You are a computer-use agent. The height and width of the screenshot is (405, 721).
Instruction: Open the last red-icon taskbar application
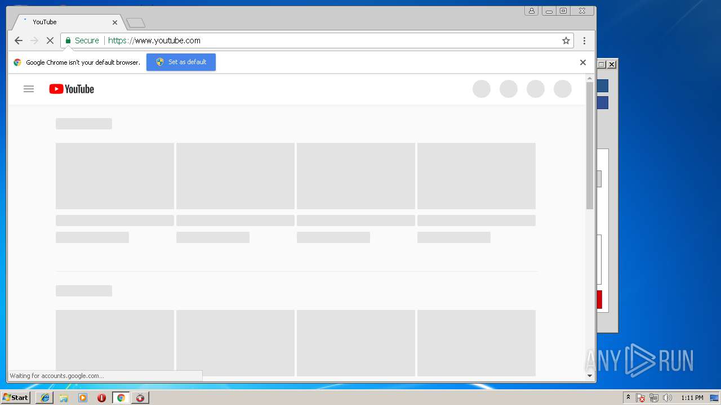140,398
